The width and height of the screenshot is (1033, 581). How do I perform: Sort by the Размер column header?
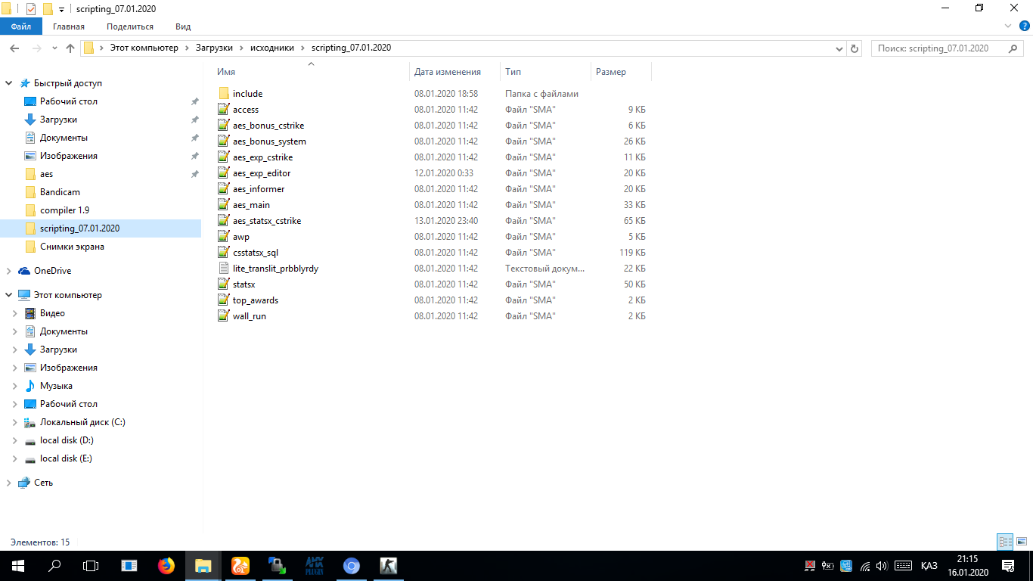coord(611,72)
